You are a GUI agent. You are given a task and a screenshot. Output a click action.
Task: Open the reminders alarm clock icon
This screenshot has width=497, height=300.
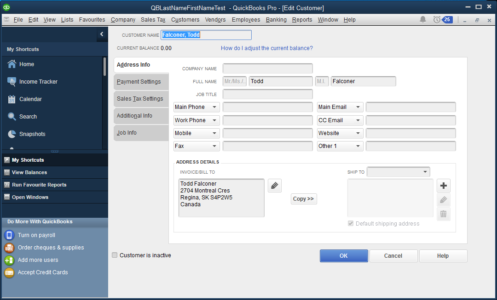click(x=437, y=20)
